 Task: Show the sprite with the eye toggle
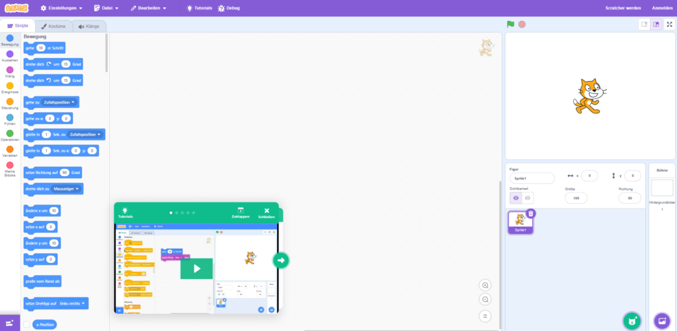[516, 198]
